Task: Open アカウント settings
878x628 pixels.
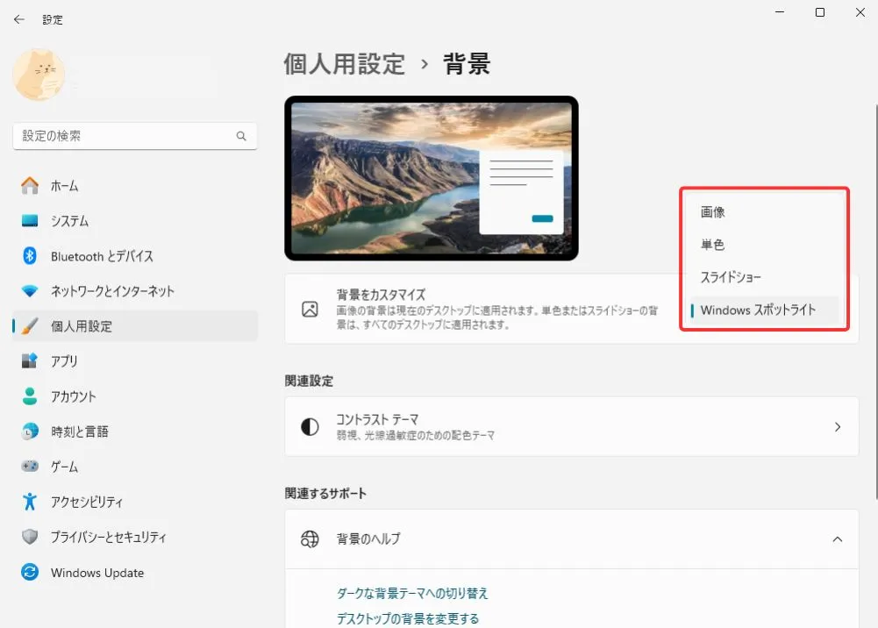Action: pyautogui.click(x=135, y=396)
